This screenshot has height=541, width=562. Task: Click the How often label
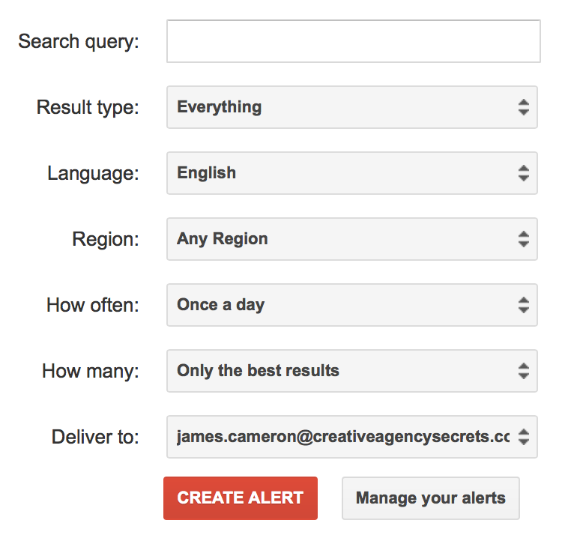coord(92,305)
